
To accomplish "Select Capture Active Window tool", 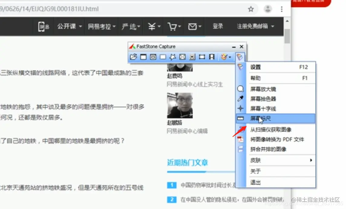I will pos(143,57).
